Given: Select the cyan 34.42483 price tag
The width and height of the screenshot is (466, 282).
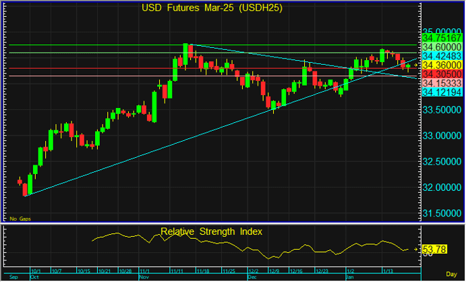Looking at the screenshot, I should coord(442,55).
